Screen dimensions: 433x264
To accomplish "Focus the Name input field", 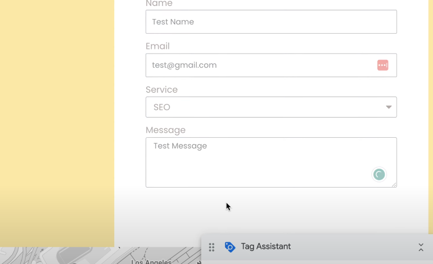I will tap(271, 22).
